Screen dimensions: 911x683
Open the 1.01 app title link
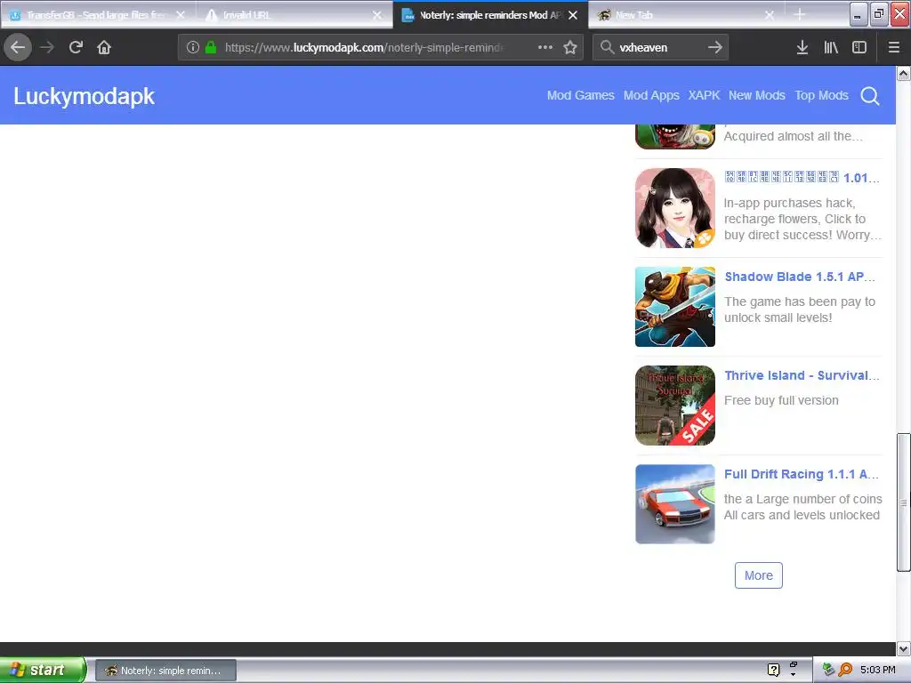pyautogui.click(x=802, y=178)
